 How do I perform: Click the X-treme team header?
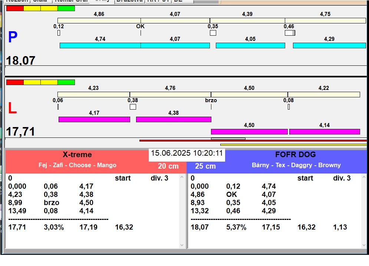pyautogui.click(x=77, y=155)
